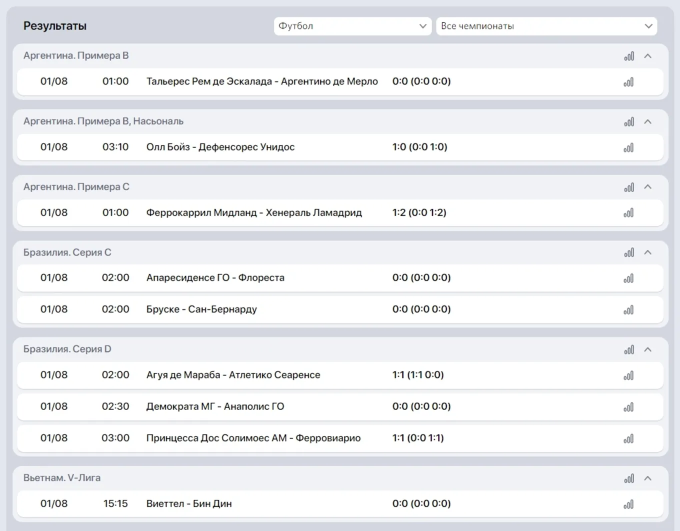Open statistics for Аргентина. Примера C league header
Viewport: 680px width, 531px height.
[x=629, y=187]
